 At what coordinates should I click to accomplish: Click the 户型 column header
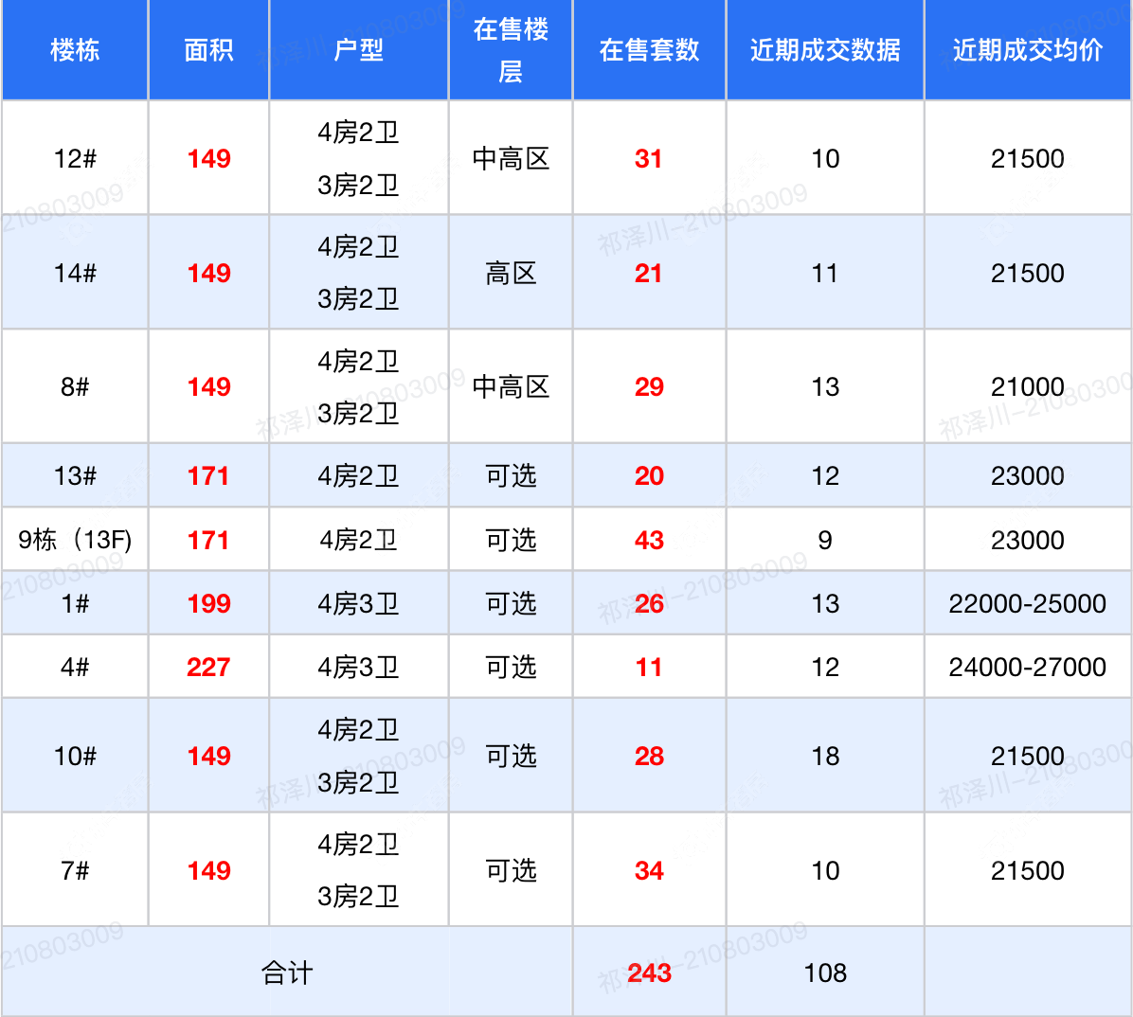point(358,49)
